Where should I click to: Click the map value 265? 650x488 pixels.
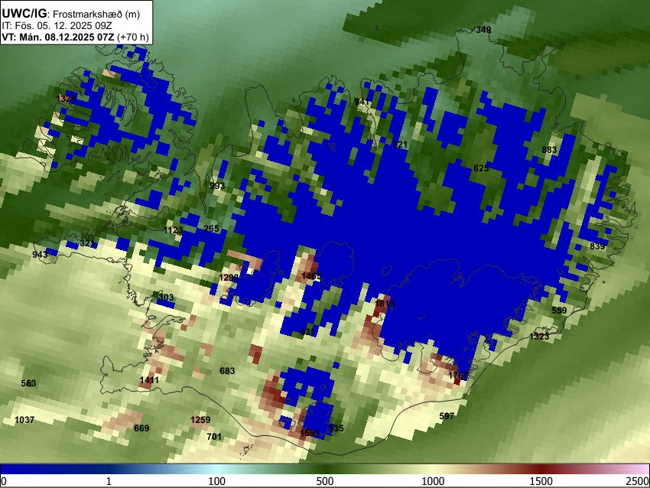point(211,229)
